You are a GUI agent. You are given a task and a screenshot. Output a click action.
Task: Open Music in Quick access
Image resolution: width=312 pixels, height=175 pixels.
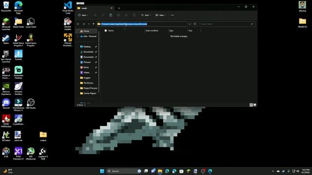(86, 67)
